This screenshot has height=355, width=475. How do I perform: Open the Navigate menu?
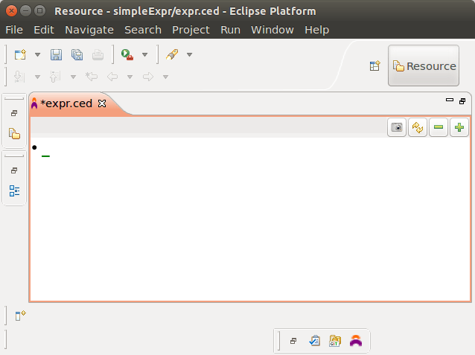[89, 30]
